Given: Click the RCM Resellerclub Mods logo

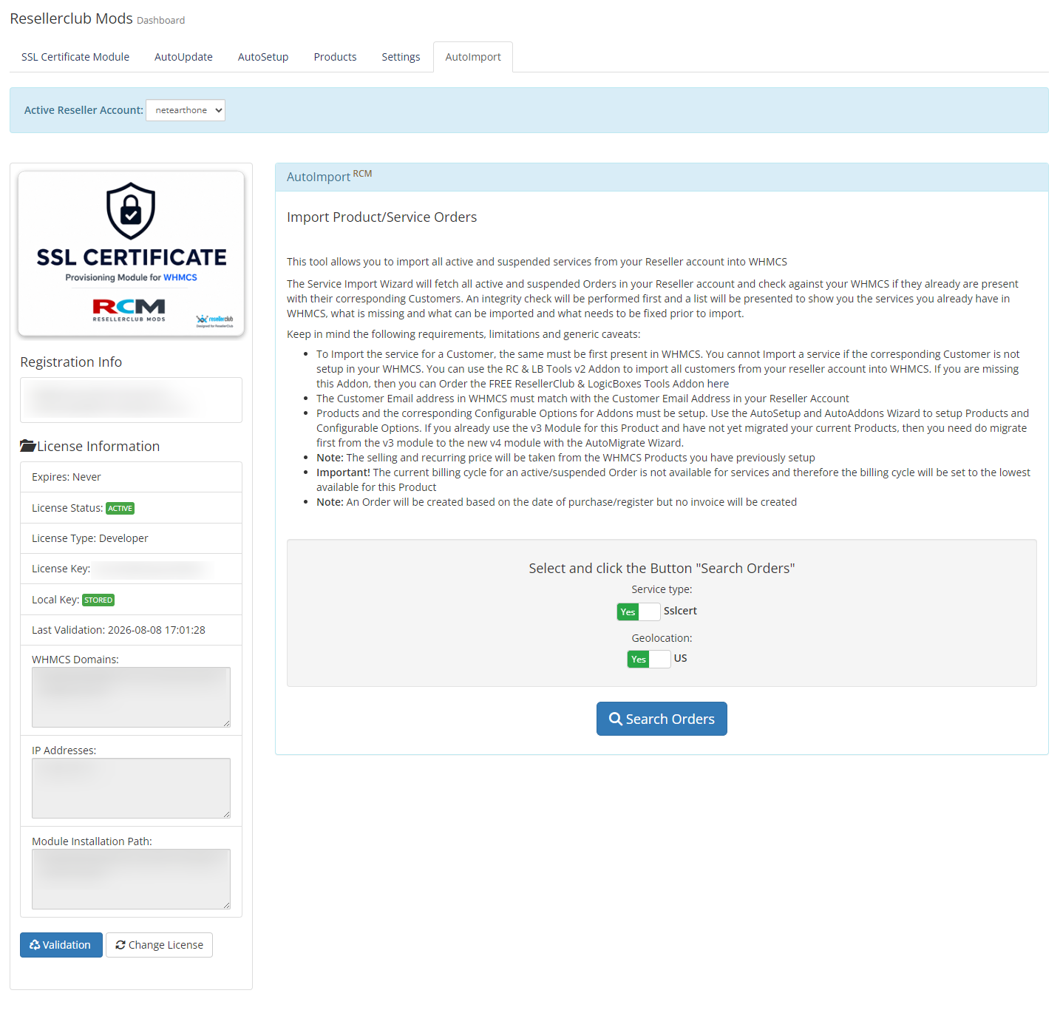Looking at the screenshot, I should click(129, 310).
